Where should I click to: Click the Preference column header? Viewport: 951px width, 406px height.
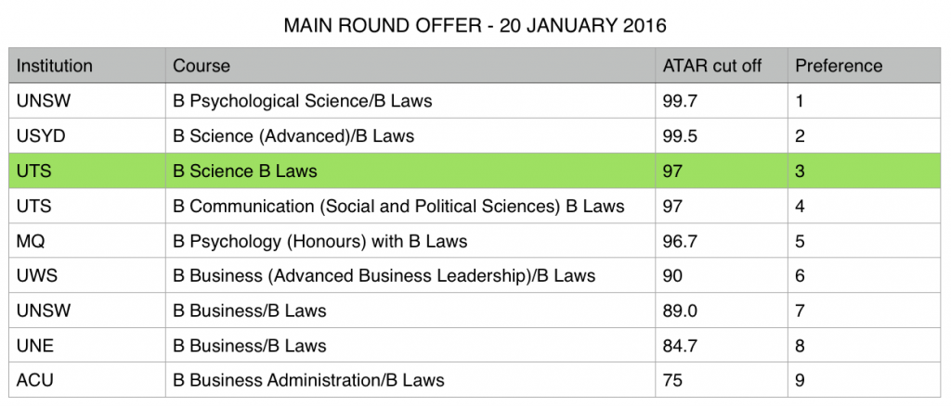pos(839,66)
